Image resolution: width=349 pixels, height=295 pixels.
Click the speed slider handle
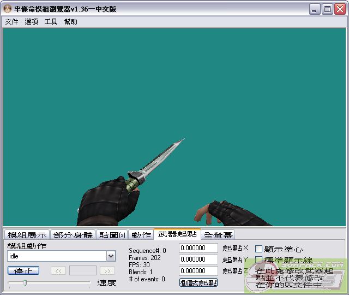(25, 282)
